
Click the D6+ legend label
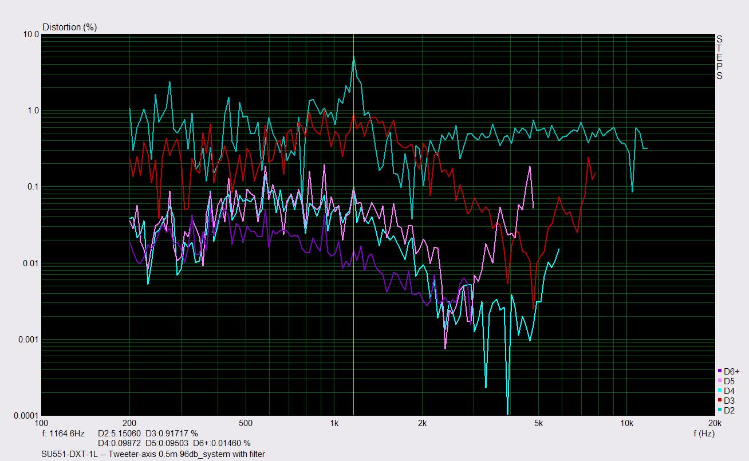tap(731, 371)
